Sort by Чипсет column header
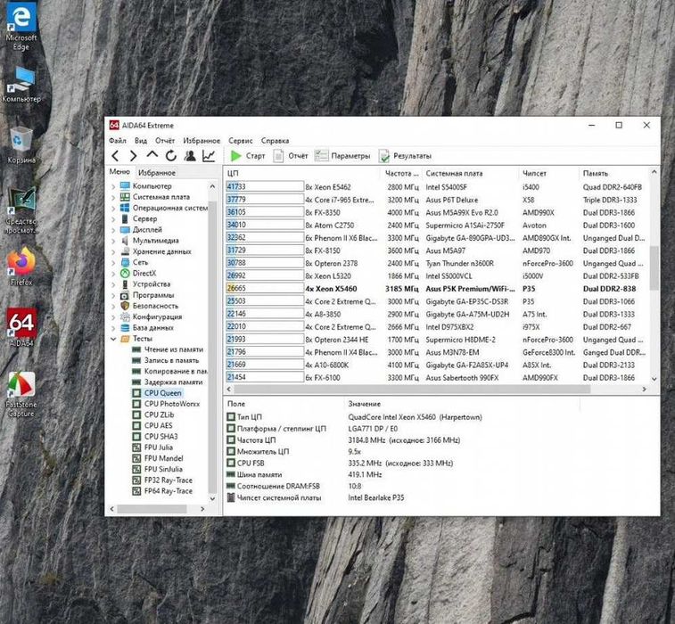Image resolution: width=675 pixels, height=624 pixels. click(549, 174)
